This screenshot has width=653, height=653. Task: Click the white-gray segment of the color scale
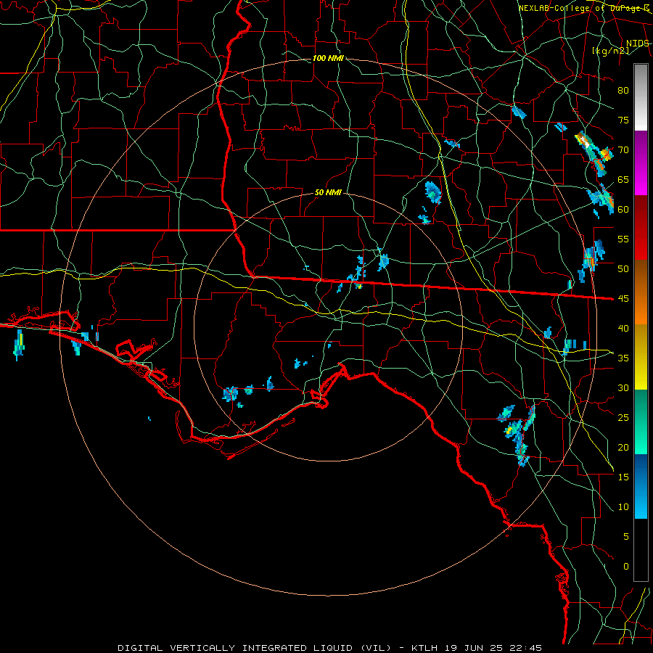pos(641,97)
